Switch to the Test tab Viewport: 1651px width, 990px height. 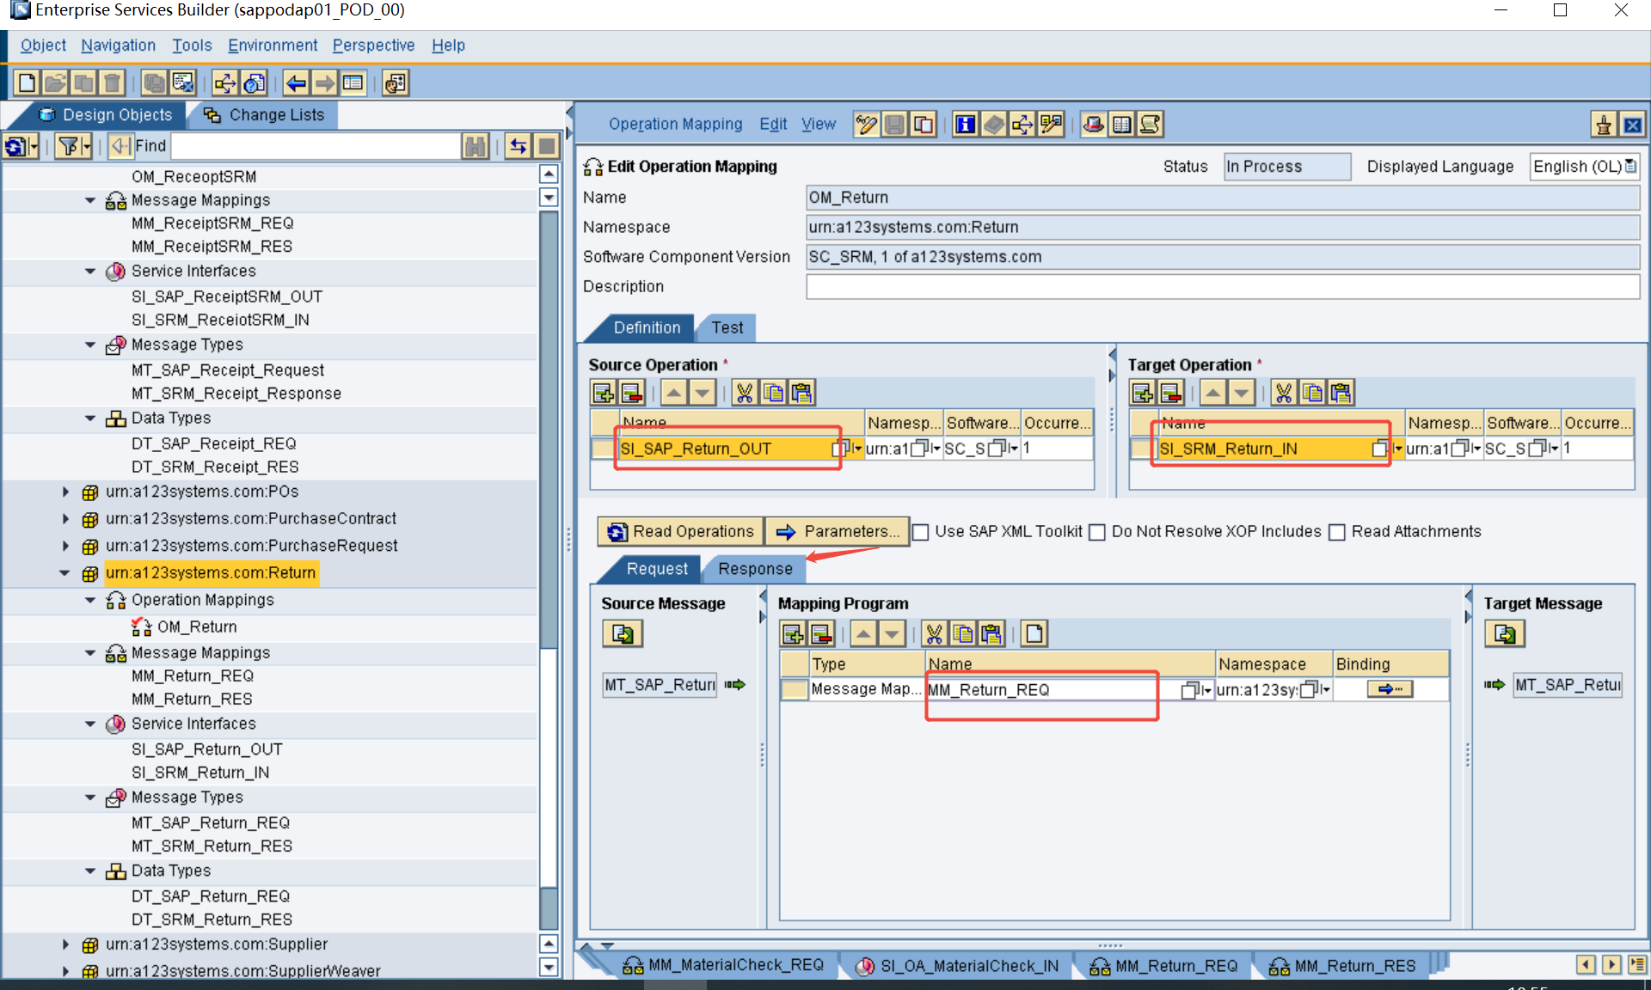(x=727, y=327)
